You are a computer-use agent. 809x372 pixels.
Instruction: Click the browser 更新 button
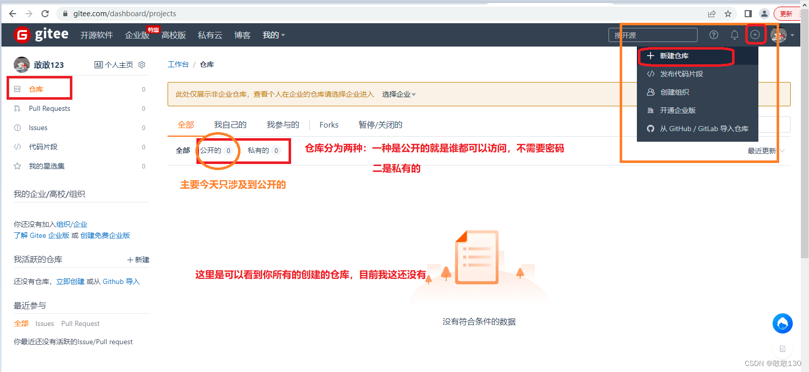tap(786, 14)
